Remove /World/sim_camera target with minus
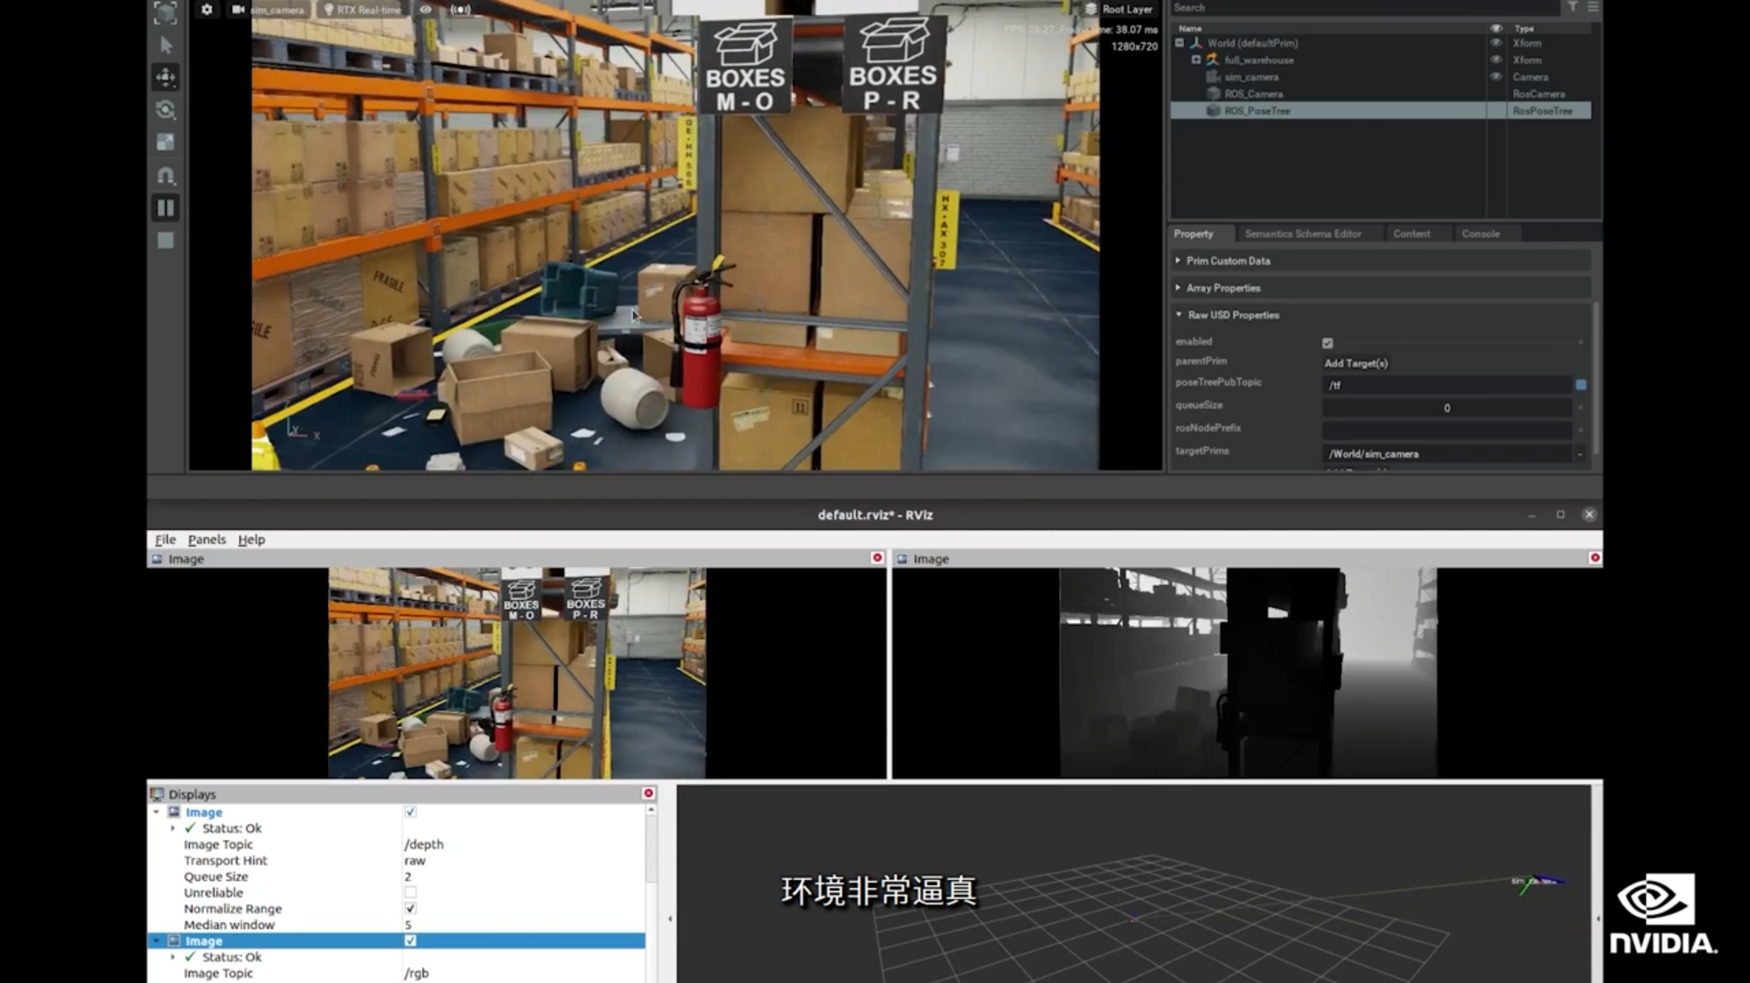The height and width of the screenshot is (983, 1750). click(1580, 454)
